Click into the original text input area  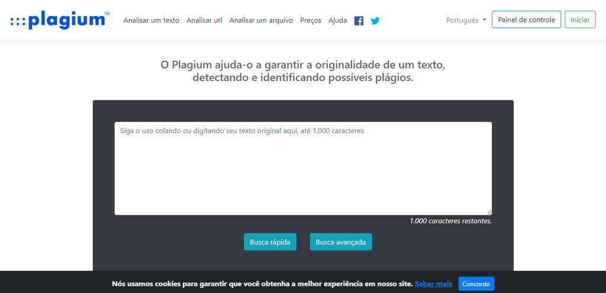click(303, 169)
